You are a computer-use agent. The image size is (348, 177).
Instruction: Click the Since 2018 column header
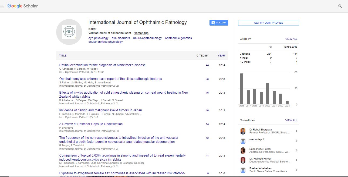pos(291,47)
